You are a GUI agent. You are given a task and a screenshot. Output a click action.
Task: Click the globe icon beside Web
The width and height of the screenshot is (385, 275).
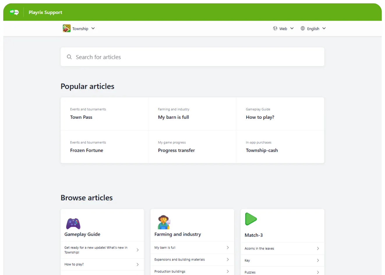pos(275,28)
